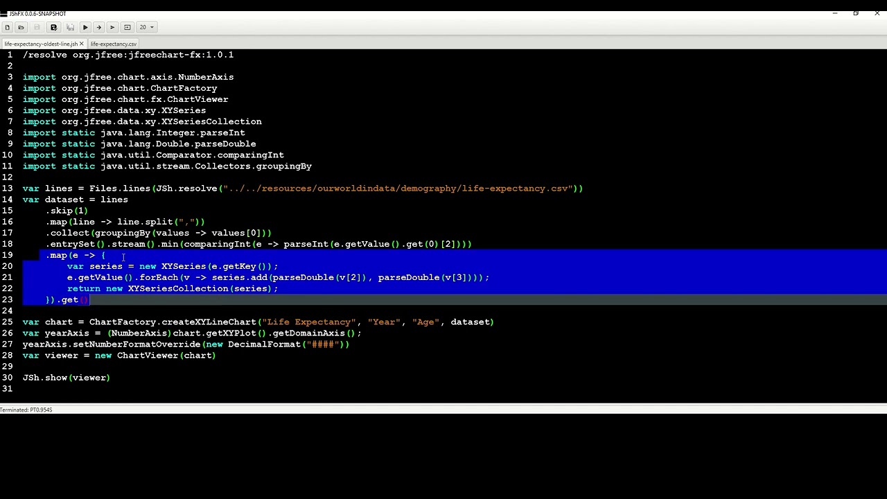The width and height of the screenshot is (887, 499).
Task: Restore down the JShFX window
Action: coord(856,13)
